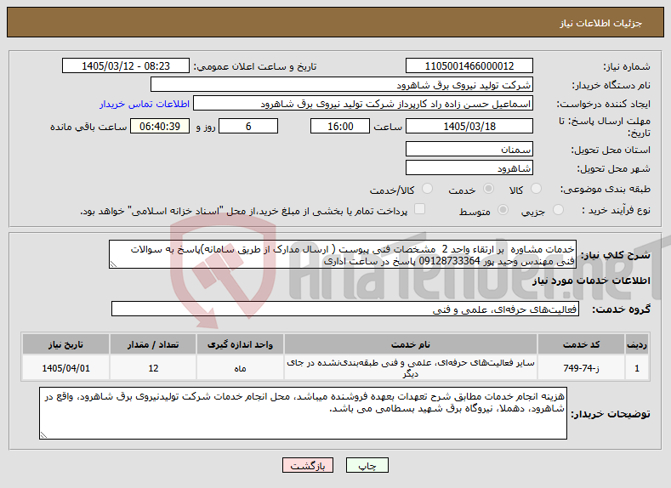Click the quantity cell 12
Image resolution: width=671 pixels, height=488 pixels.
click(153, 368)
